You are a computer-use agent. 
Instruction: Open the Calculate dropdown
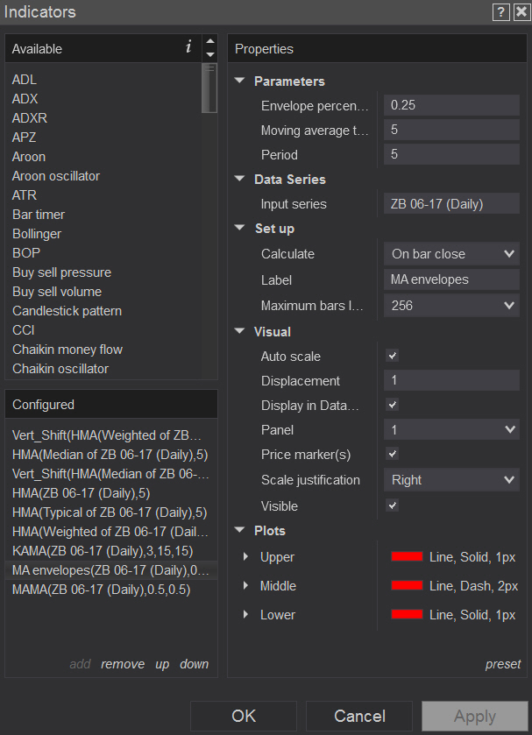[x=451, y=254]
